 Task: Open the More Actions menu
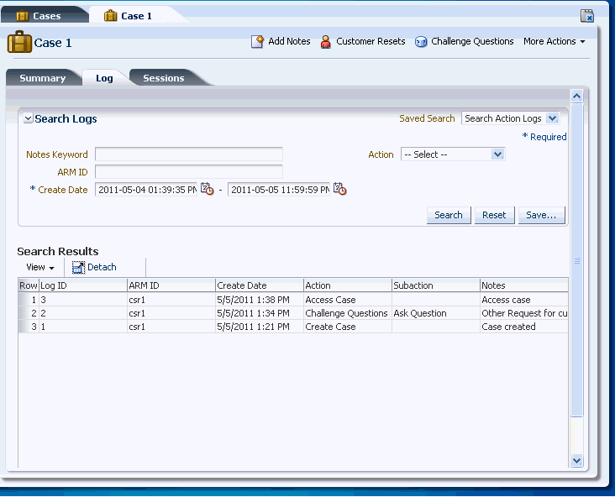pos(554,41)
